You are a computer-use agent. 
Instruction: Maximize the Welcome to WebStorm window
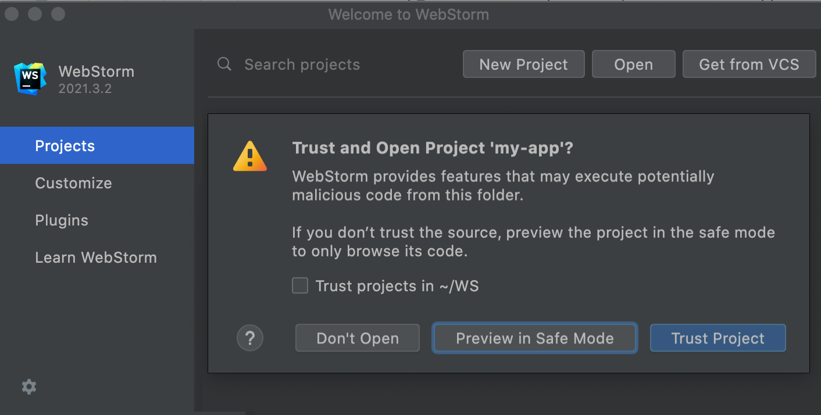58,14
